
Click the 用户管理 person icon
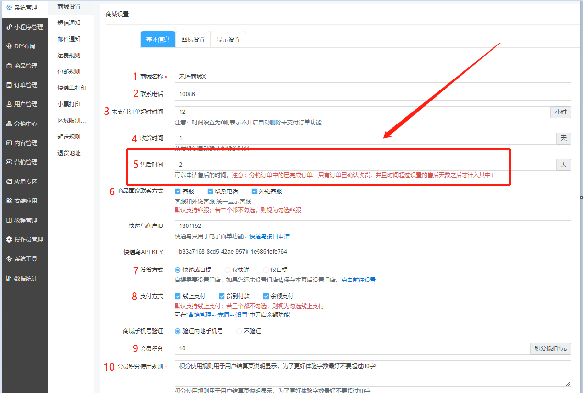pyautogui.click(x=9, y=104)
